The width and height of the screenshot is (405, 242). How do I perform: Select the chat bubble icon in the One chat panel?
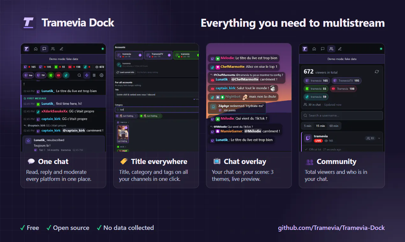click(x=44, y=49)
